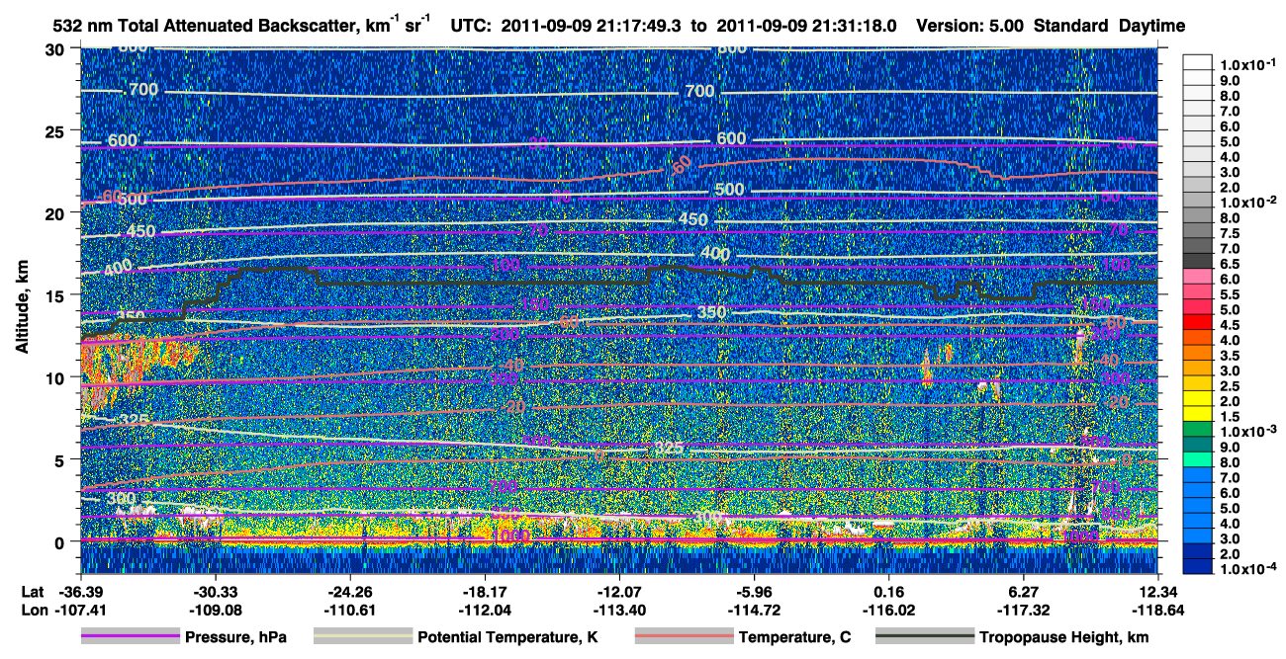Click the color bar label '6.5'
Screen dimensions: 1286x659
(1229, 264)
